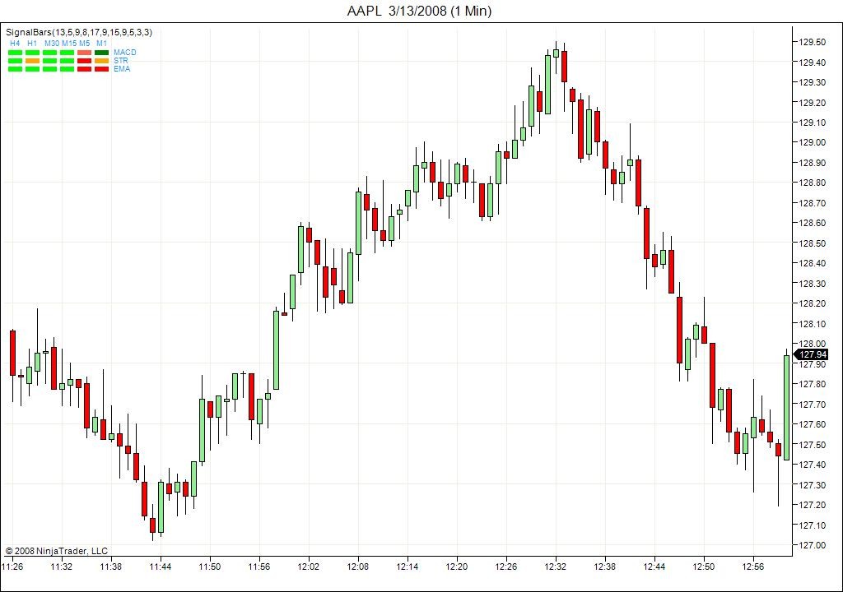Click the orange STR bar under H1
The width and height of the screenshot is (843, 592).
pyautogui.click(x=33, y=61)
